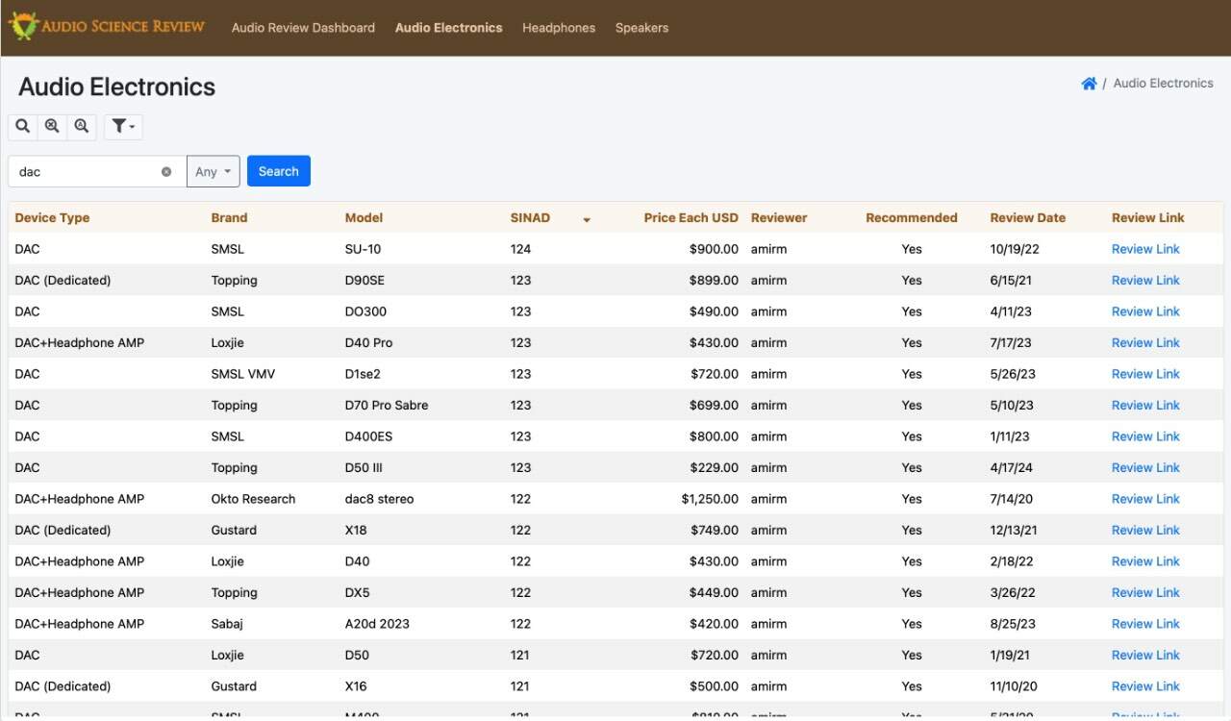
Task: Click the blue Search button
Action: pyautogui.click(x=279, y=171)
